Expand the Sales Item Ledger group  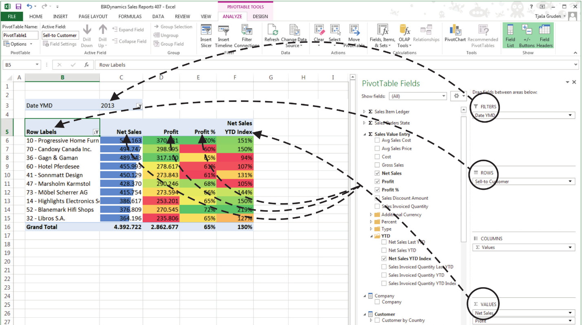(364, 112)
